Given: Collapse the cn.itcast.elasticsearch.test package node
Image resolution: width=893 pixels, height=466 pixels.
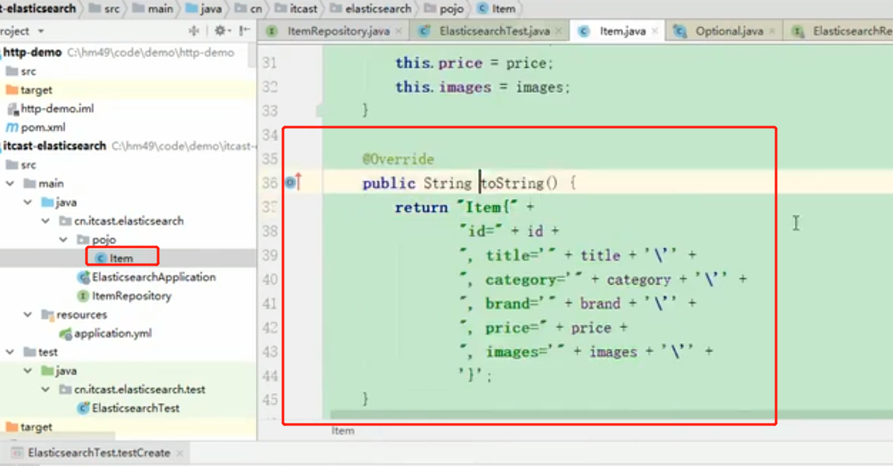Looking at the screenshot, I should (x=46, y=389).
